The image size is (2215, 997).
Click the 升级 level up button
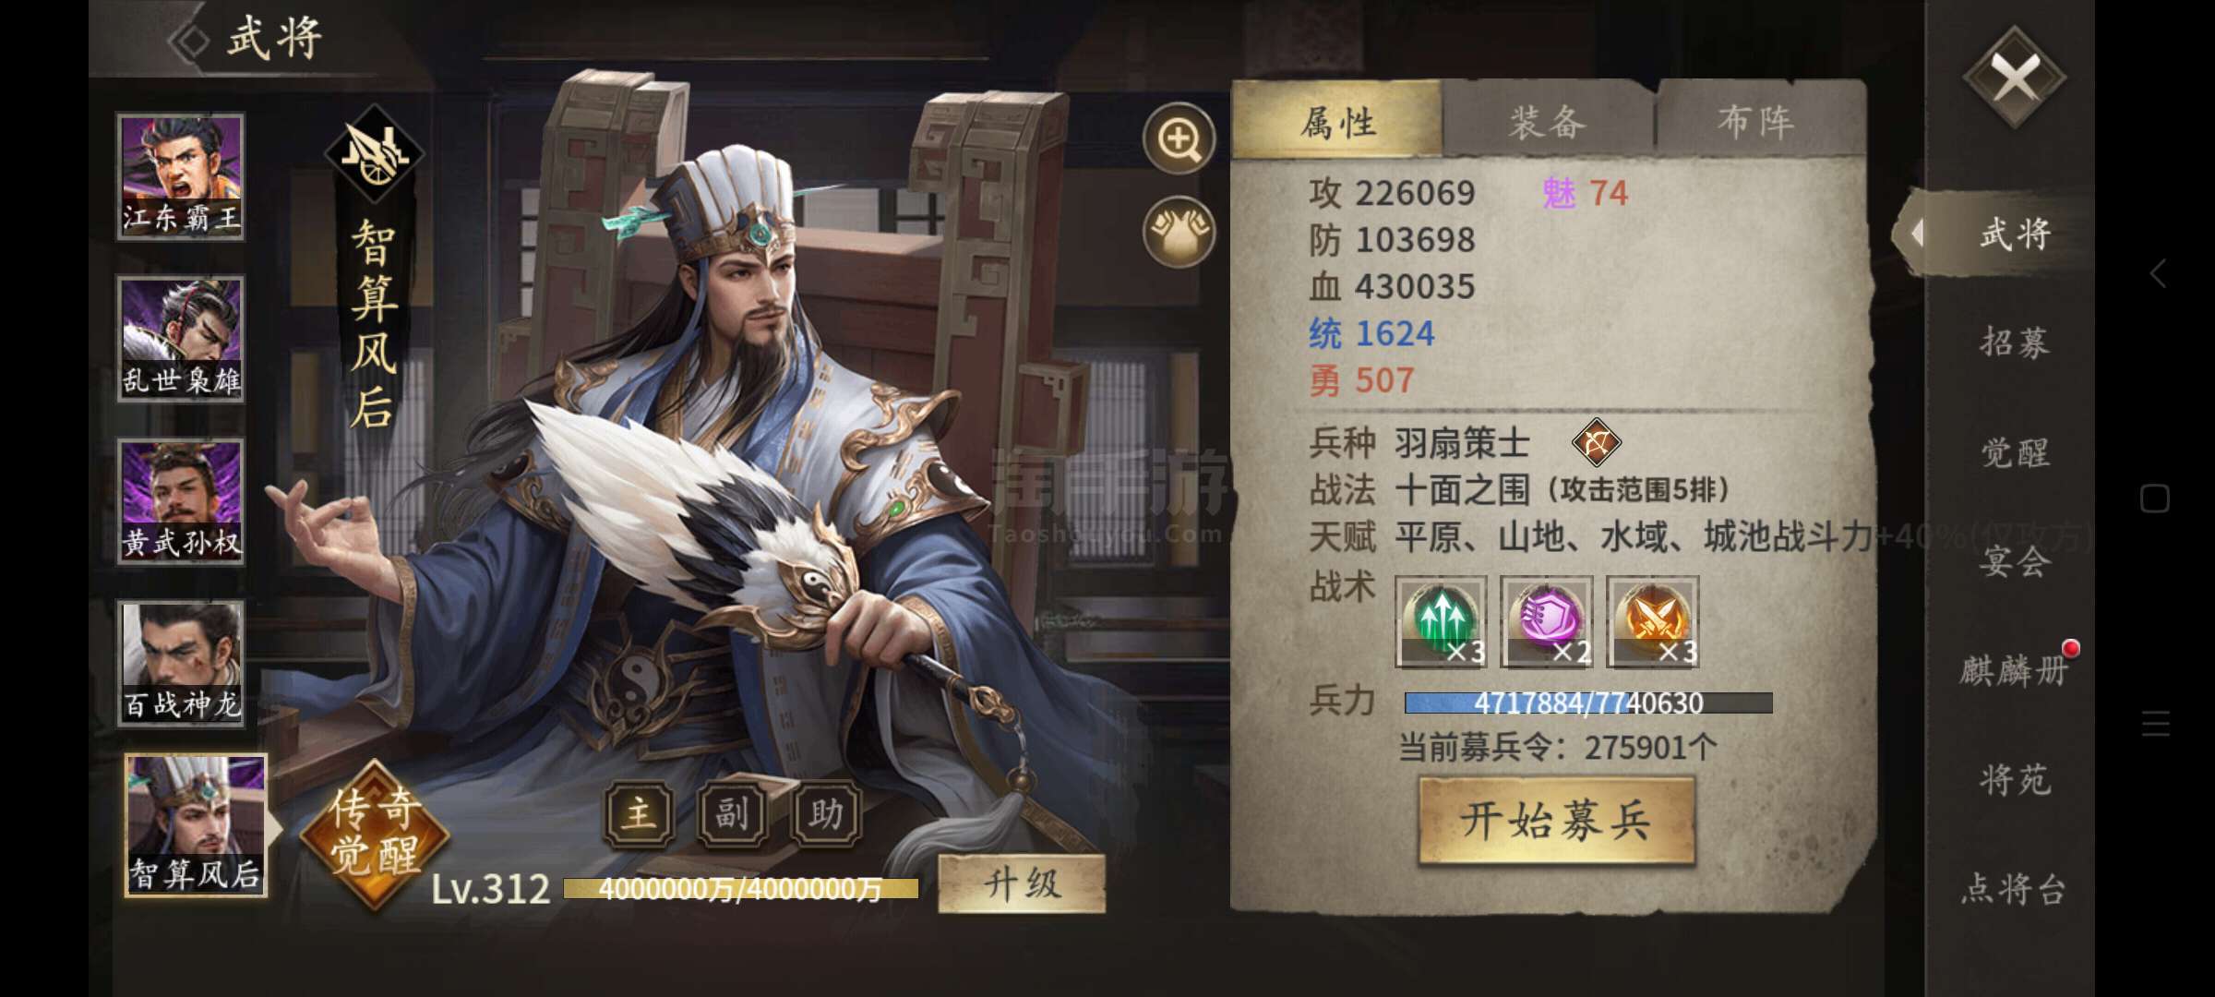(1022, 884)
